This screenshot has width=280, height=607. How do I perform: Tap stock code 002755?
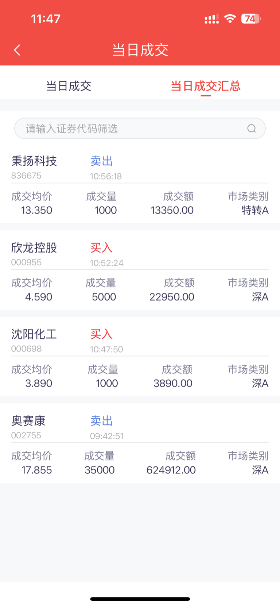pos(26,435)
